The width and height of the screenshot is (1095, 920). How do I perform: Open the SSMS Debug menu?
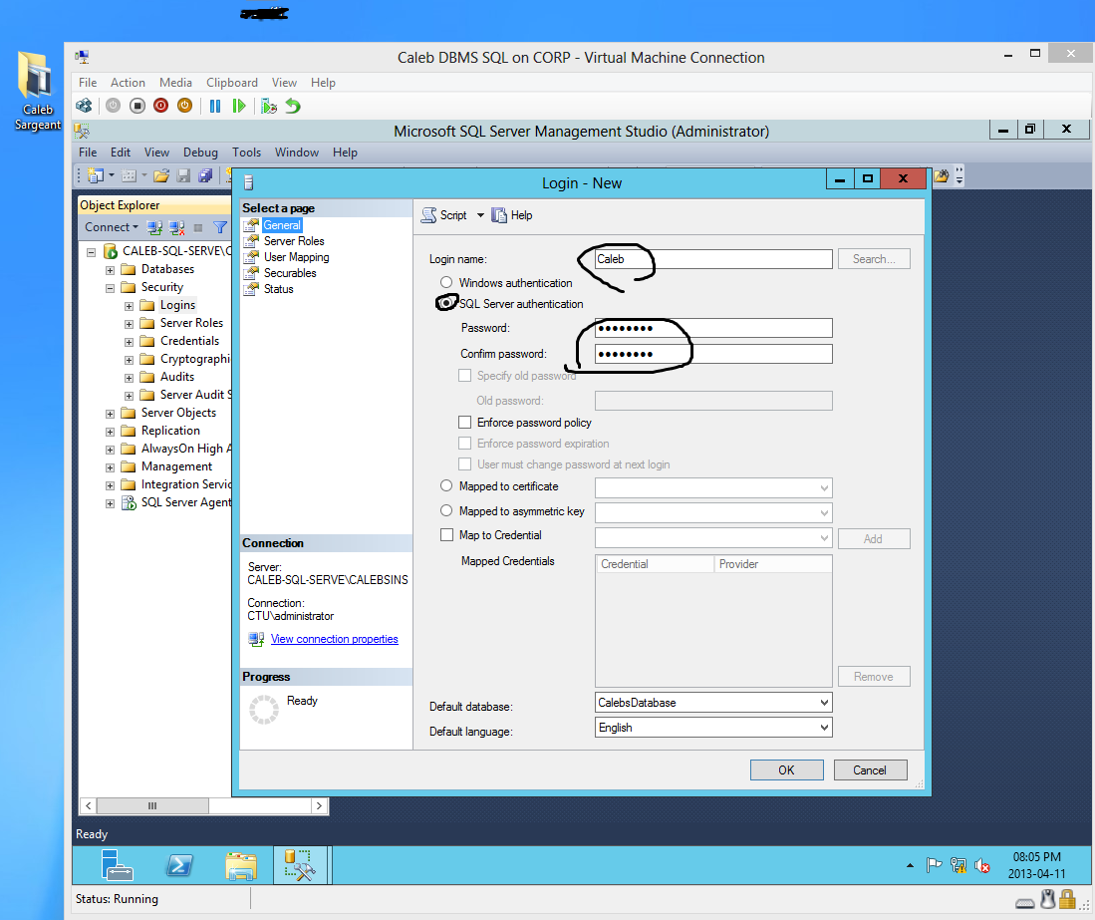tap(200, 153)
